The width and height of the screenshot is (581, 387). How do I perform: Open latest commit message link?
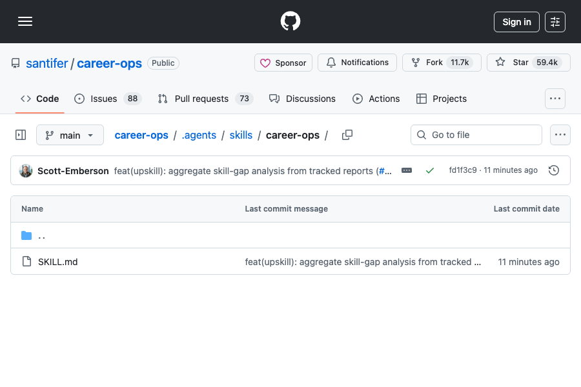[245, 171]
